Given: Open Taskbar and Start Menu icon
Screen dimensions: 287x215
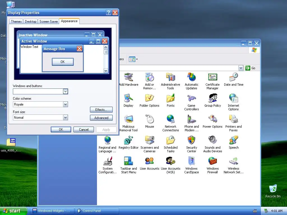Looking at the screenshot, I should [128, 165].
